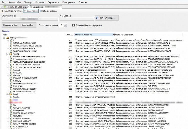Click page icon next to /contact
This screenshot has height=129, width=188.
click(11, 70)
